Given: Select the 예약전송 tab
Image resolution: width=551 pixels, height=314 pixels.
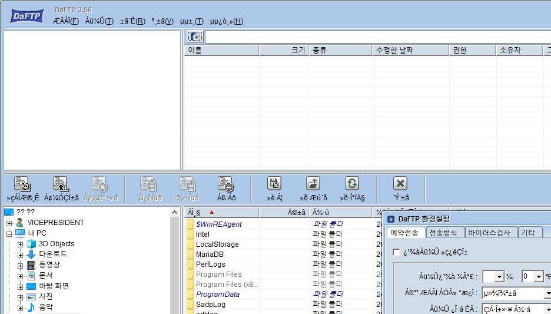Looking at the screenshot, I should (x=405, y=233).
